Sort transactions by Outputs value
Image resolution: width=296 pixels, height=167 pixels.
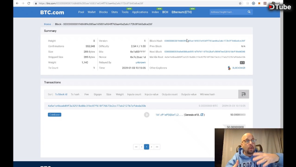(x=189, y=94)
